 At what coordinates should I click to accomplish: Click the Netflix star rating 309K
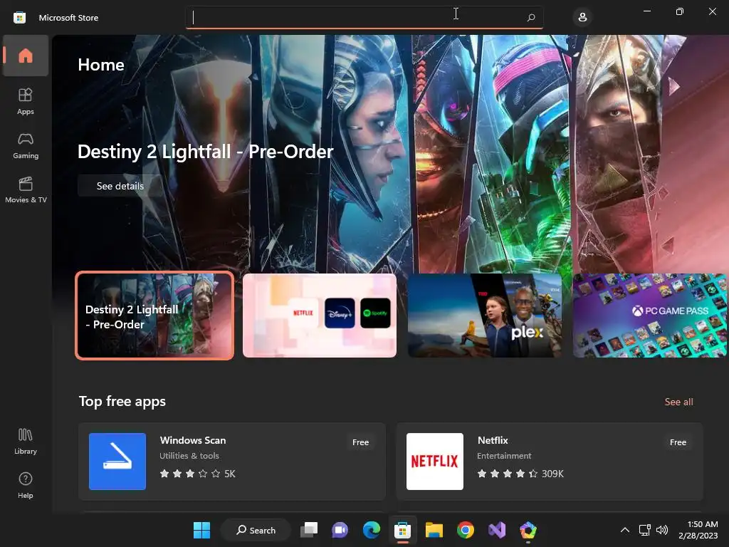[520, 474]
